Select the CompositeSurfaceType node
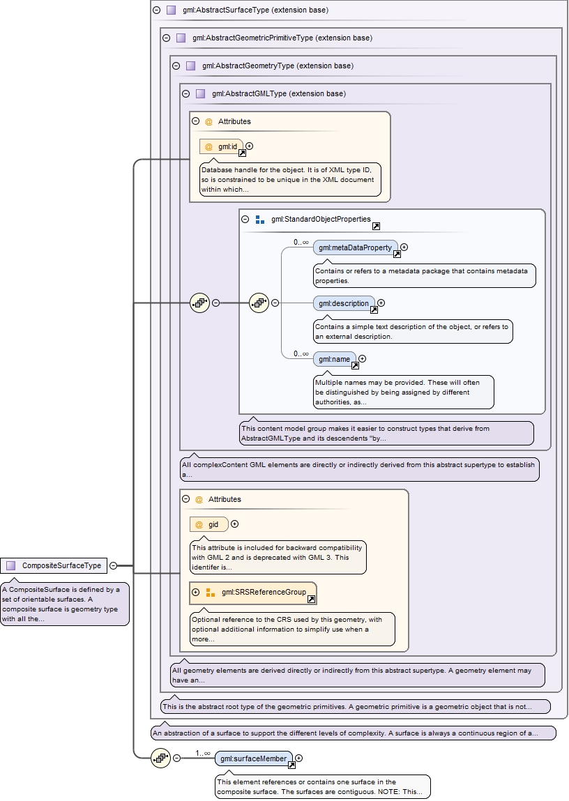This screenshot has width=569, height=801. coord(54,565)
